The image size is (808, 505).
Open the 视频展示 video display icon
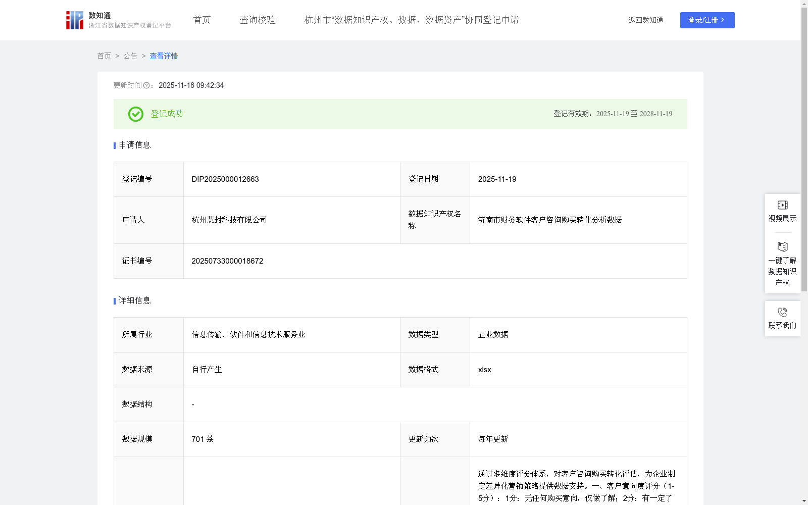pos(782,205)
